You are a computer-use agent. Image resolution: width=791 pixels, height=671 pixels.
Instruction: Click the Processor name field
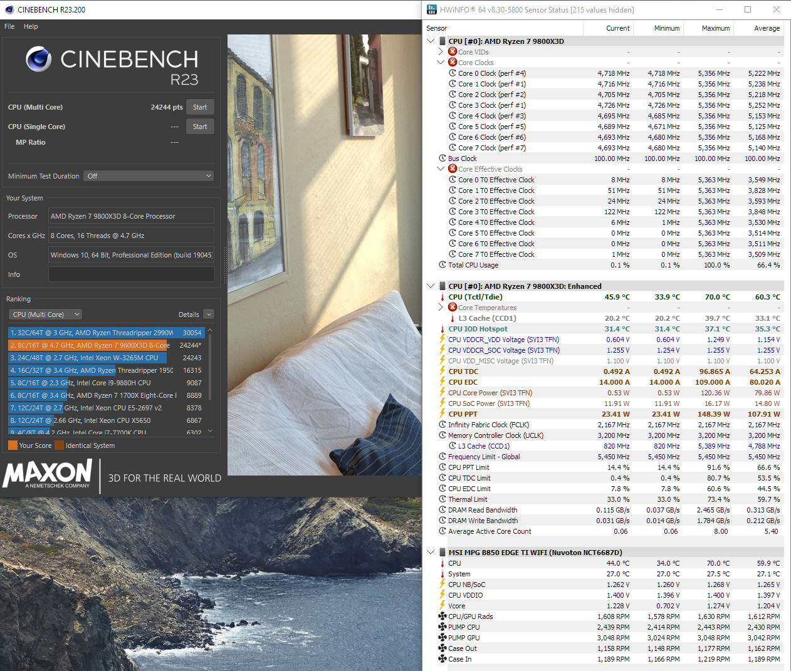(132, 216)
